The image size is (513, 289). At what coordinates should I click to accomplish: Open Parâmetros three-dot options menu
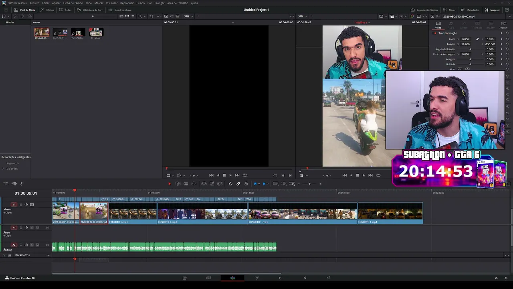point(48,255)
